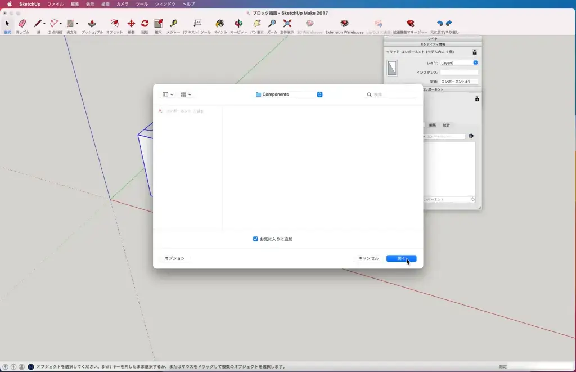Click the 3D Warehouse search field in Components panel
The image size is (576, 372).
445,136
